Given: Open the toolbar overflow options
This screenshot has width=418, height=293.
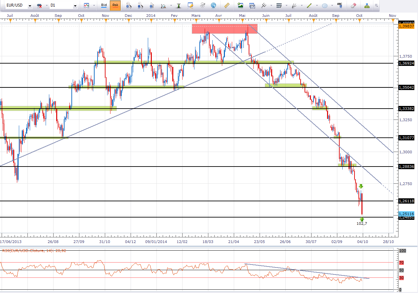Looking at the screenshot, I should pyautogui.click(x=377, y=6).
